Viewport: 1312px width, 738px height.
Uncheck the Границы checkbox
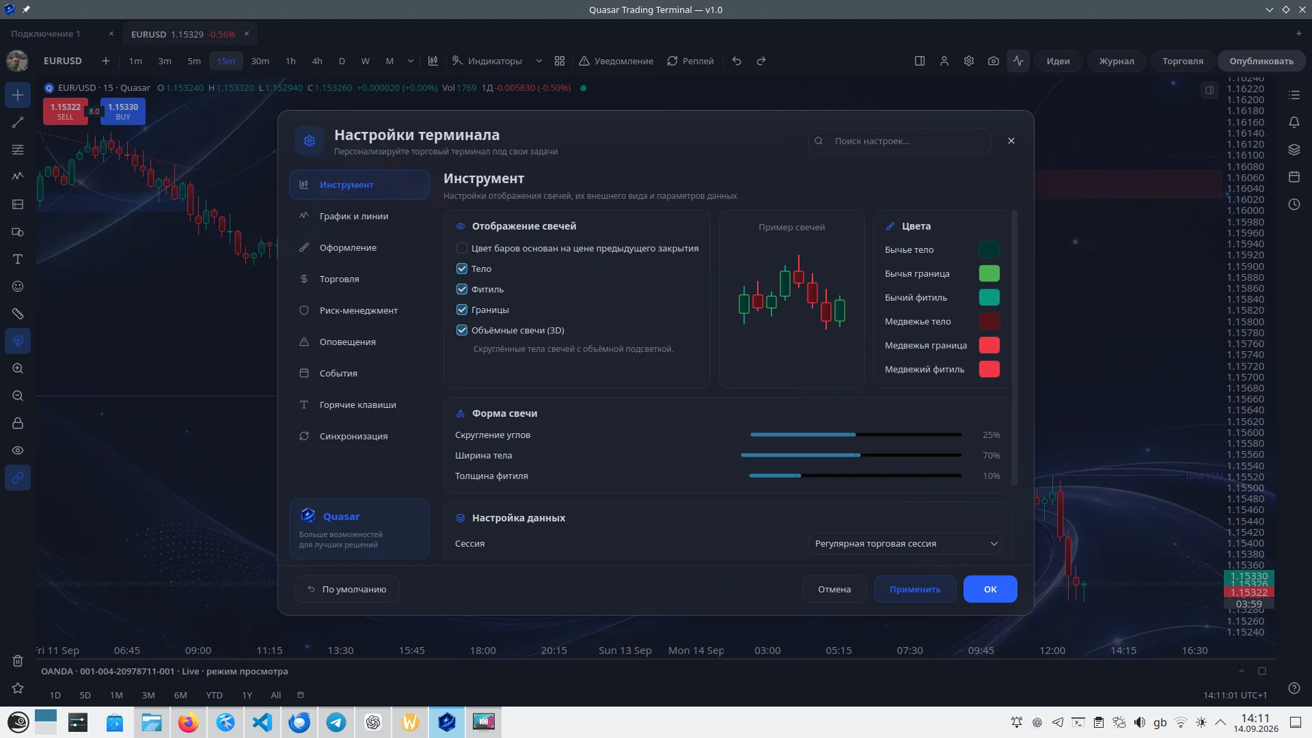point(462,310)
